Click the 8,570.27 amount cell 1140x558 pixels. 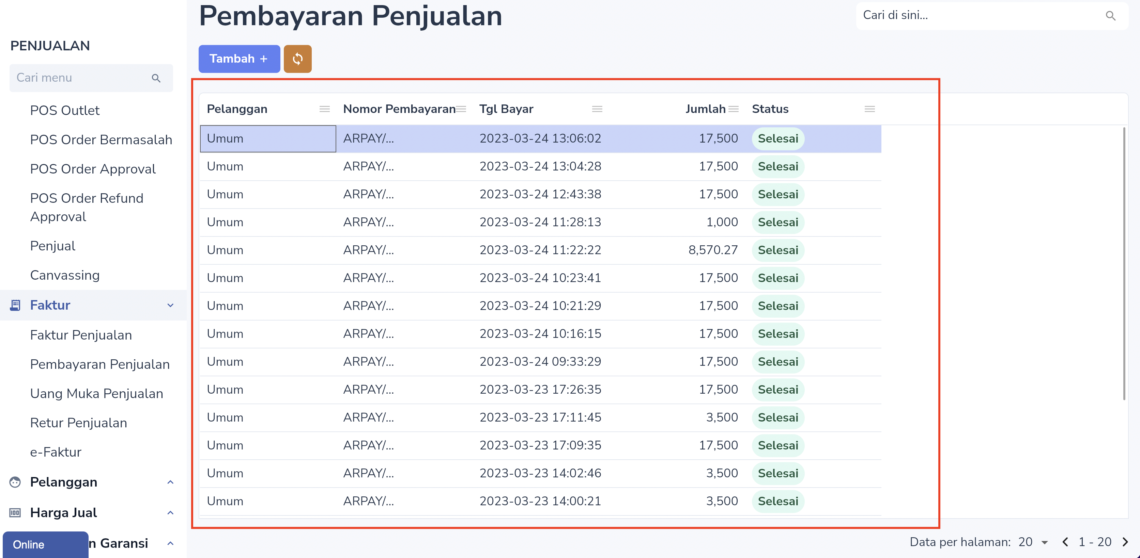click(x=713, y=250)
